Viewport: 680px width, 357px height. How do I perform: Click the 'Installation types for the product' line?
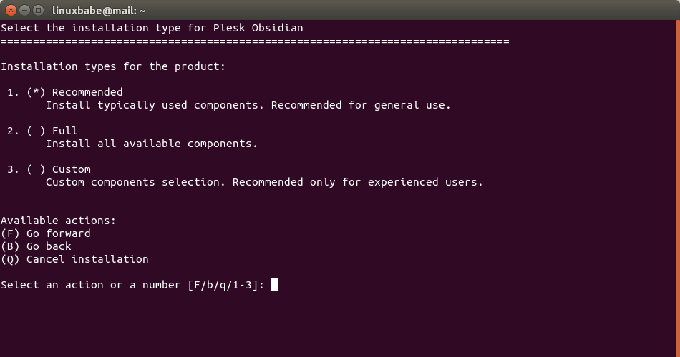coord(113,66)
